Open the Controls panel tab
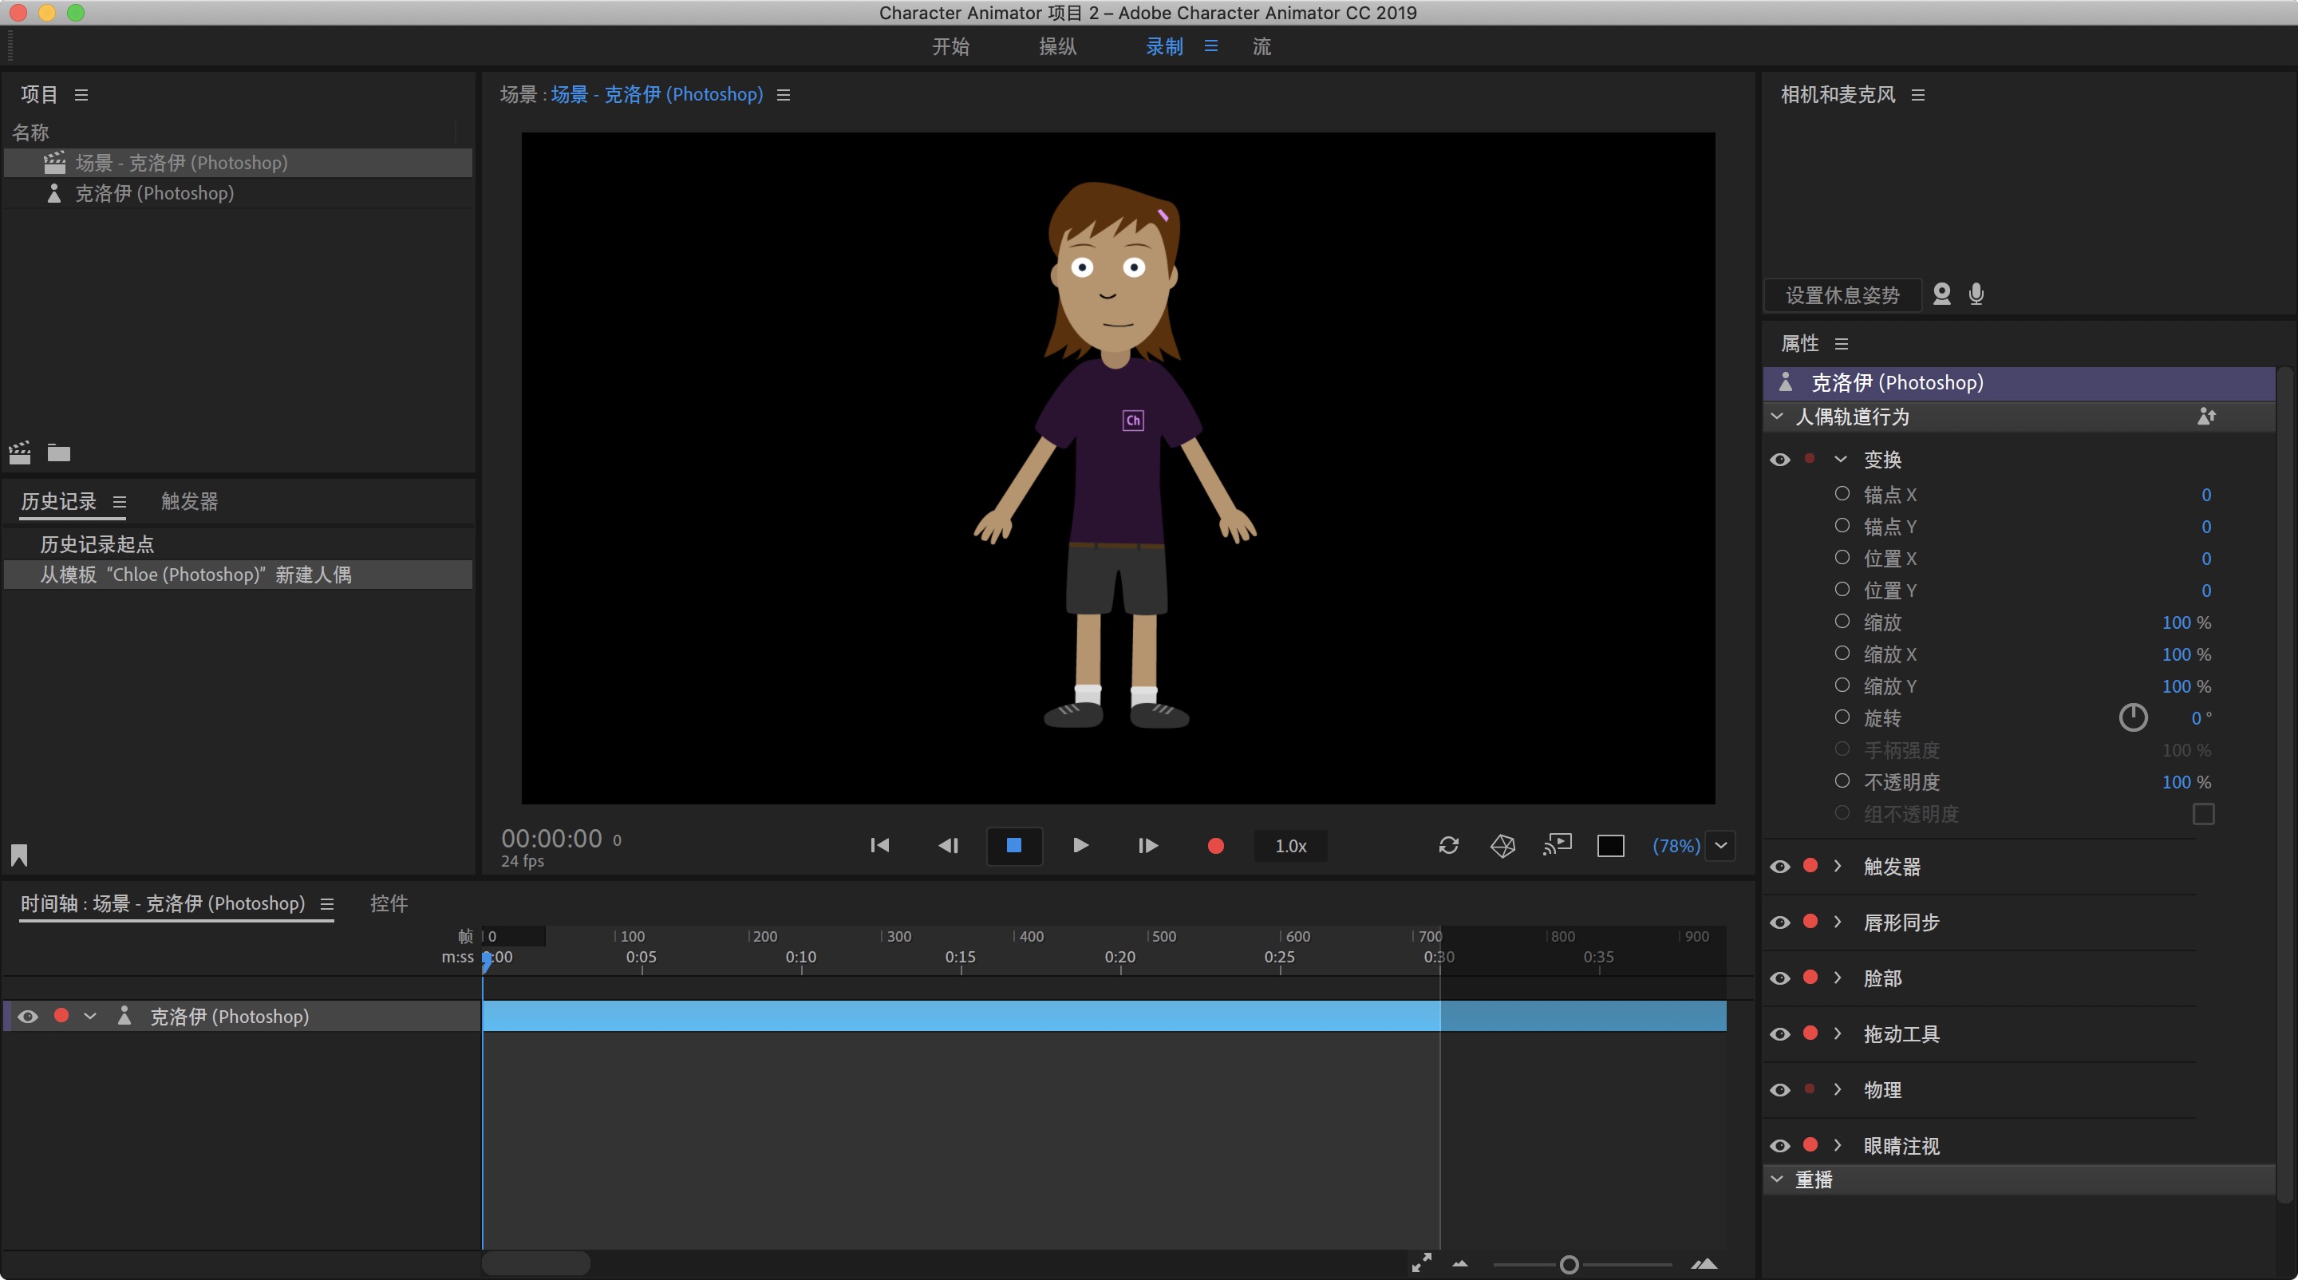This screenshot has height=1280, width=2298. [389, 903]
